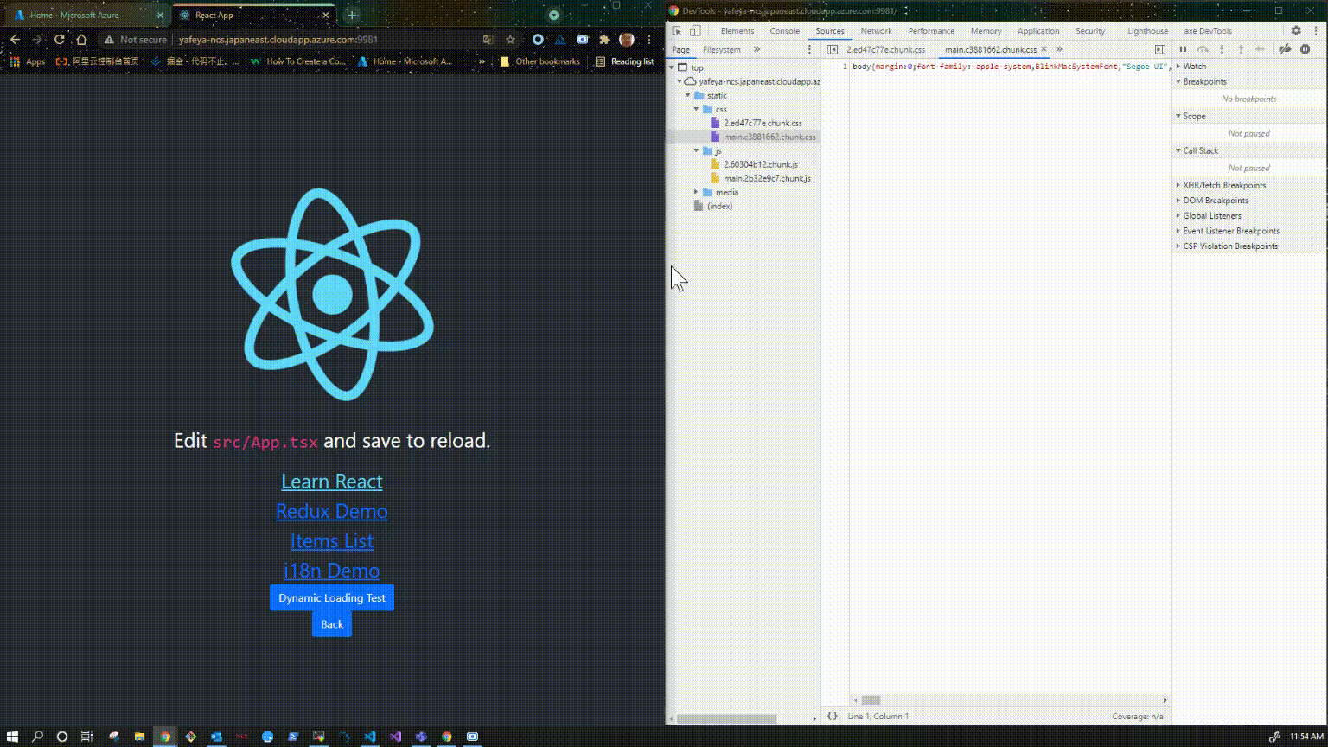Image resolution: width=1328 pixels, height=747 pixels.
Task: Collapse the top frame tree node
Action: (x=673, y=67)
